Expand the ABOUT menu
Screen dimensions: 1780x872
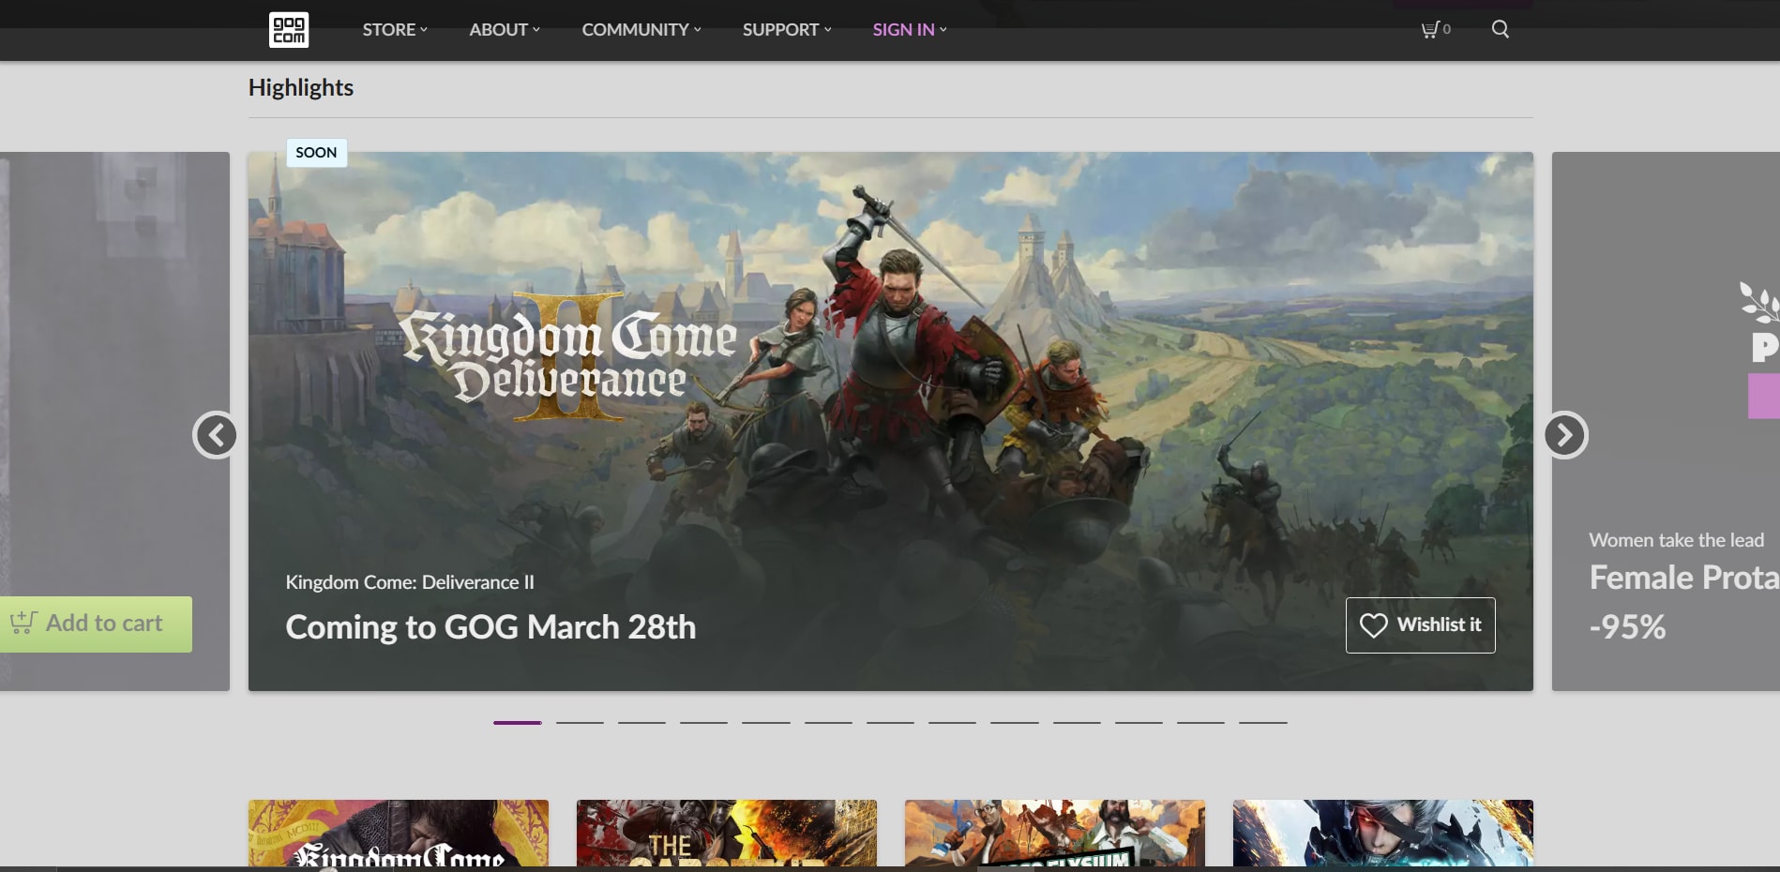[x=505, y=30]
